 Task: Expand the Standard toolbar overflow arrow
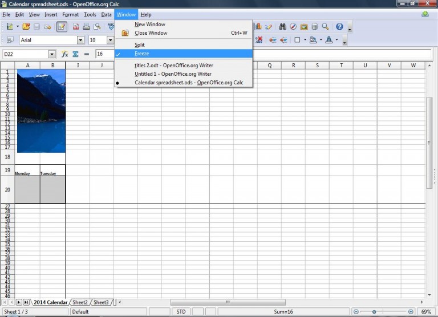(x=350, y=27)
